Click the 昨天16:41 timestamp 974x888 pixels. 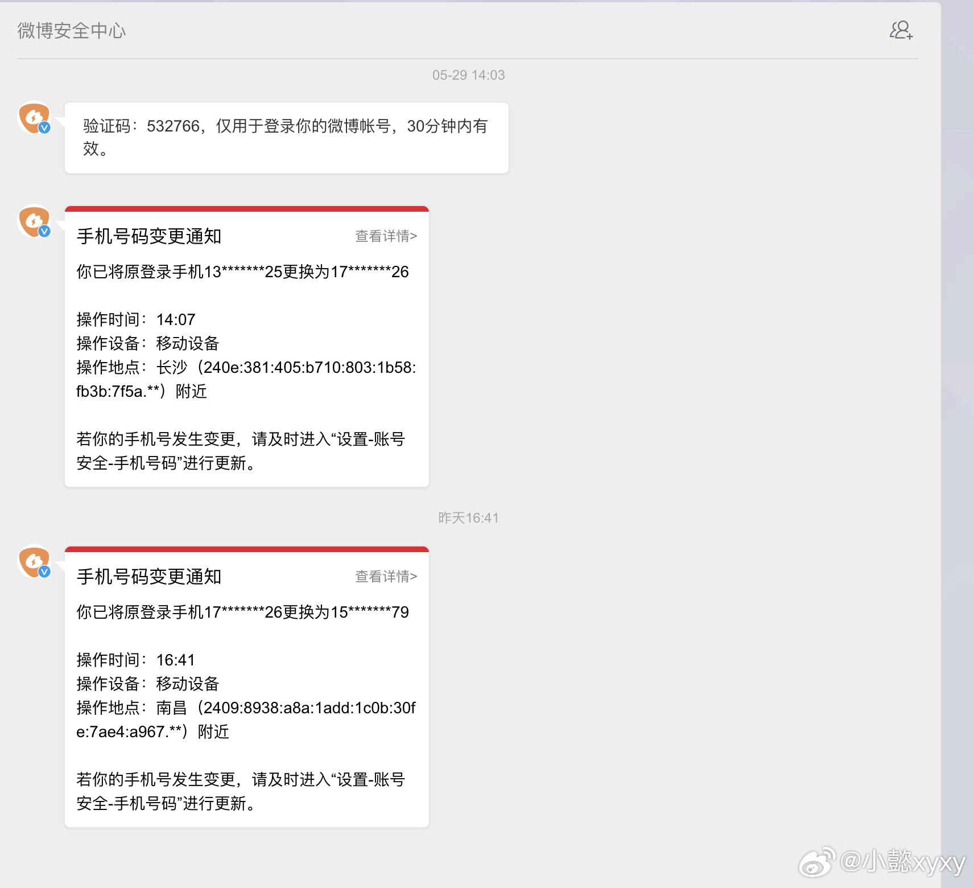[x=468, y=518]
